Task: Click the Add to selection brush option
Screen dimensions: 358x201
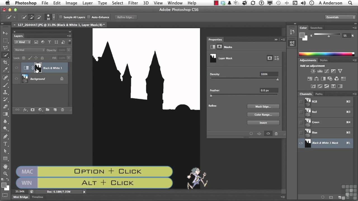Action: pyautogui.click(x=31, y=17)
